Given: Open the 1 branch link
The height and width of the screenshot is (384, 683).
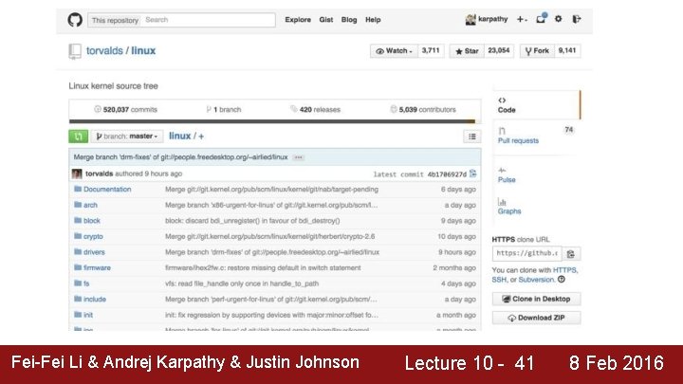Looking at the screenshot, I should click(x=224, y=110).
